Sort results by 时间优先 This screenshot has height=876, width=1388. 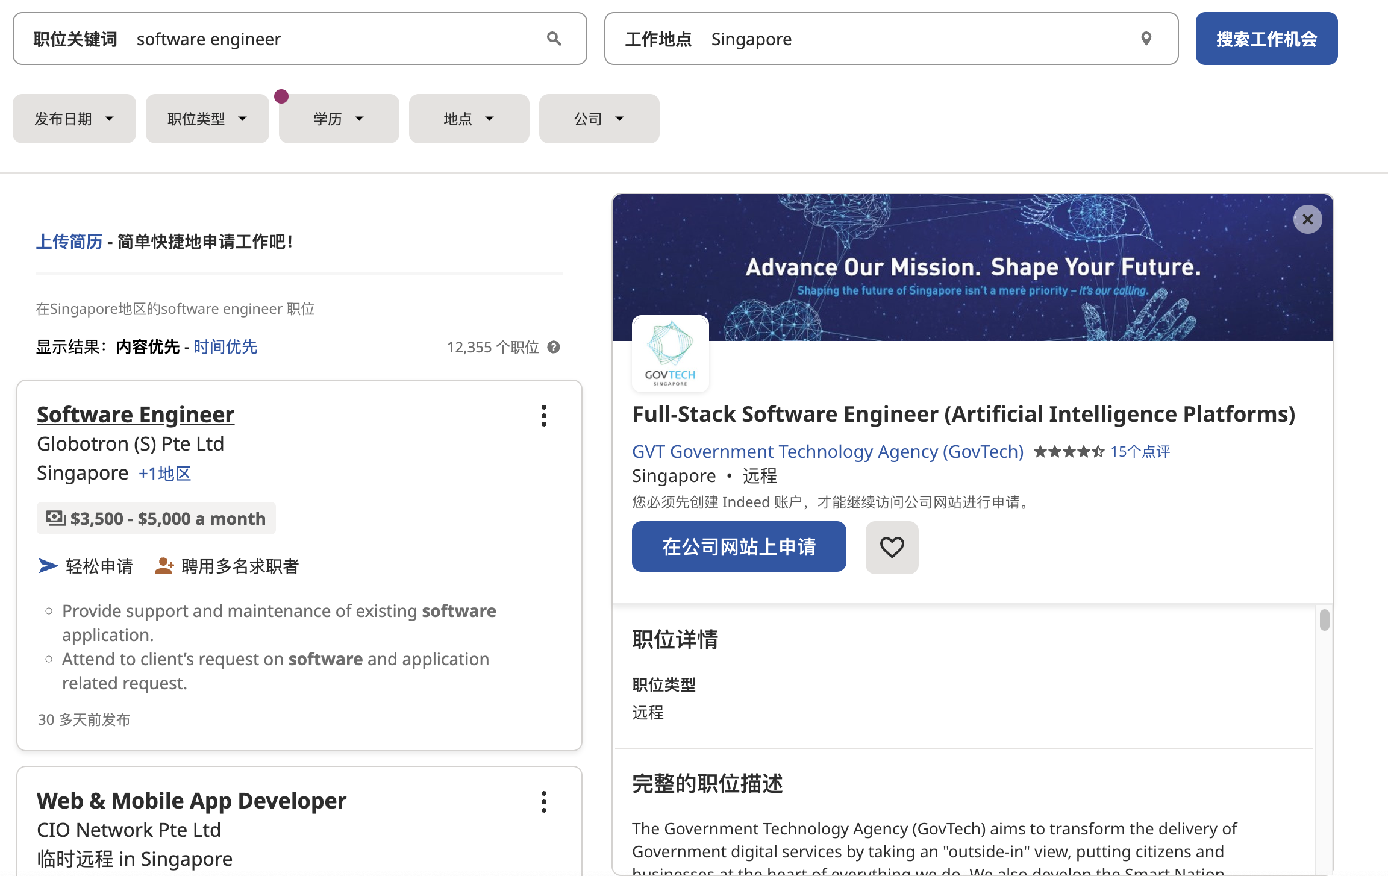225,347
